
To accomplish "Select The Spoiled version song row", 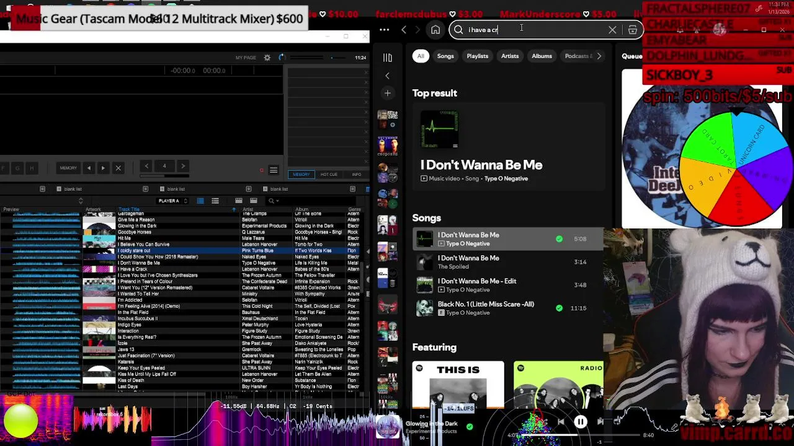I will [507, 262].
